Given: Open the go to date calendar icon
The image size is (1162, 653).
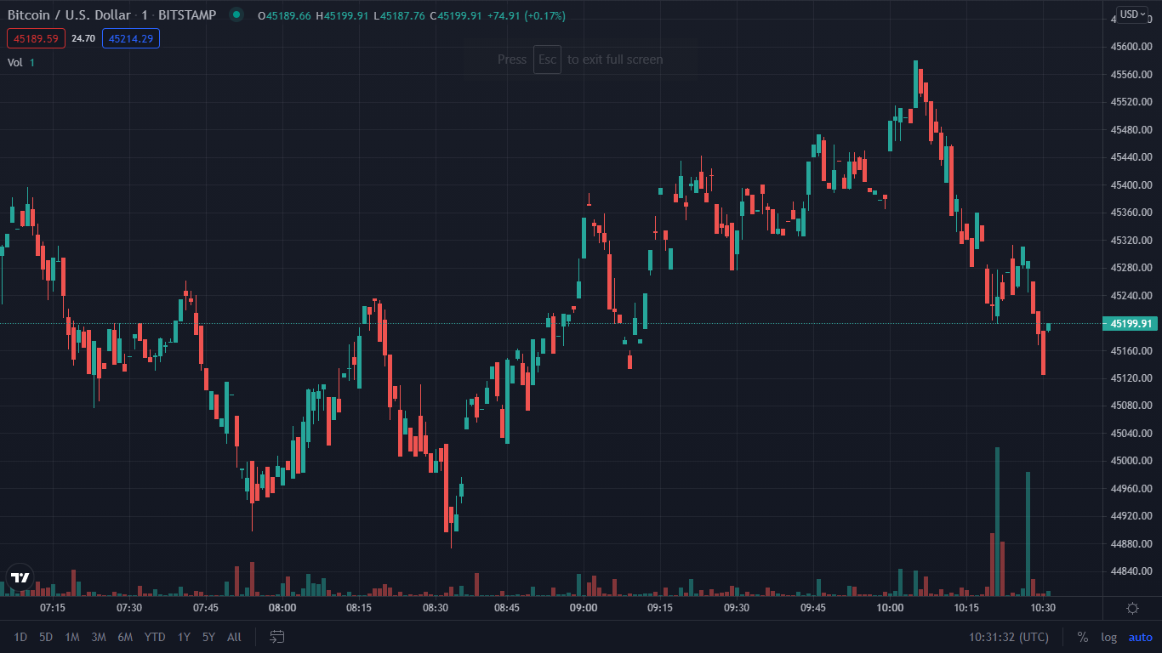Looking at the screenshot, I should coord(276,637).
